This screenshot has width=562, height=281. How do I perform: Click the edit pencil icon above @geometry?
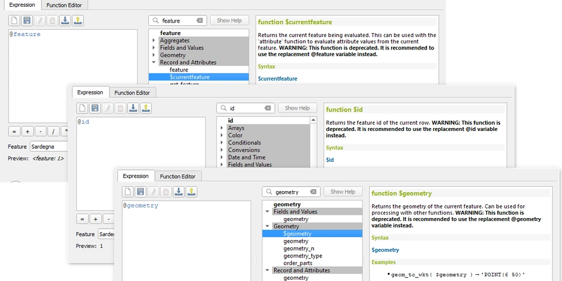point(153,192)
